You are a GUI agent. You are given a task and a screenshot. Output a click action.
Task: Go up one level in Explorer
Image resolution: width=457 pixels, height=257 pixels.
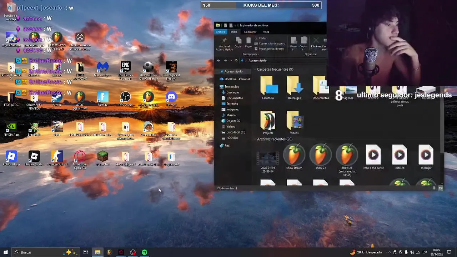coord(236,60)
